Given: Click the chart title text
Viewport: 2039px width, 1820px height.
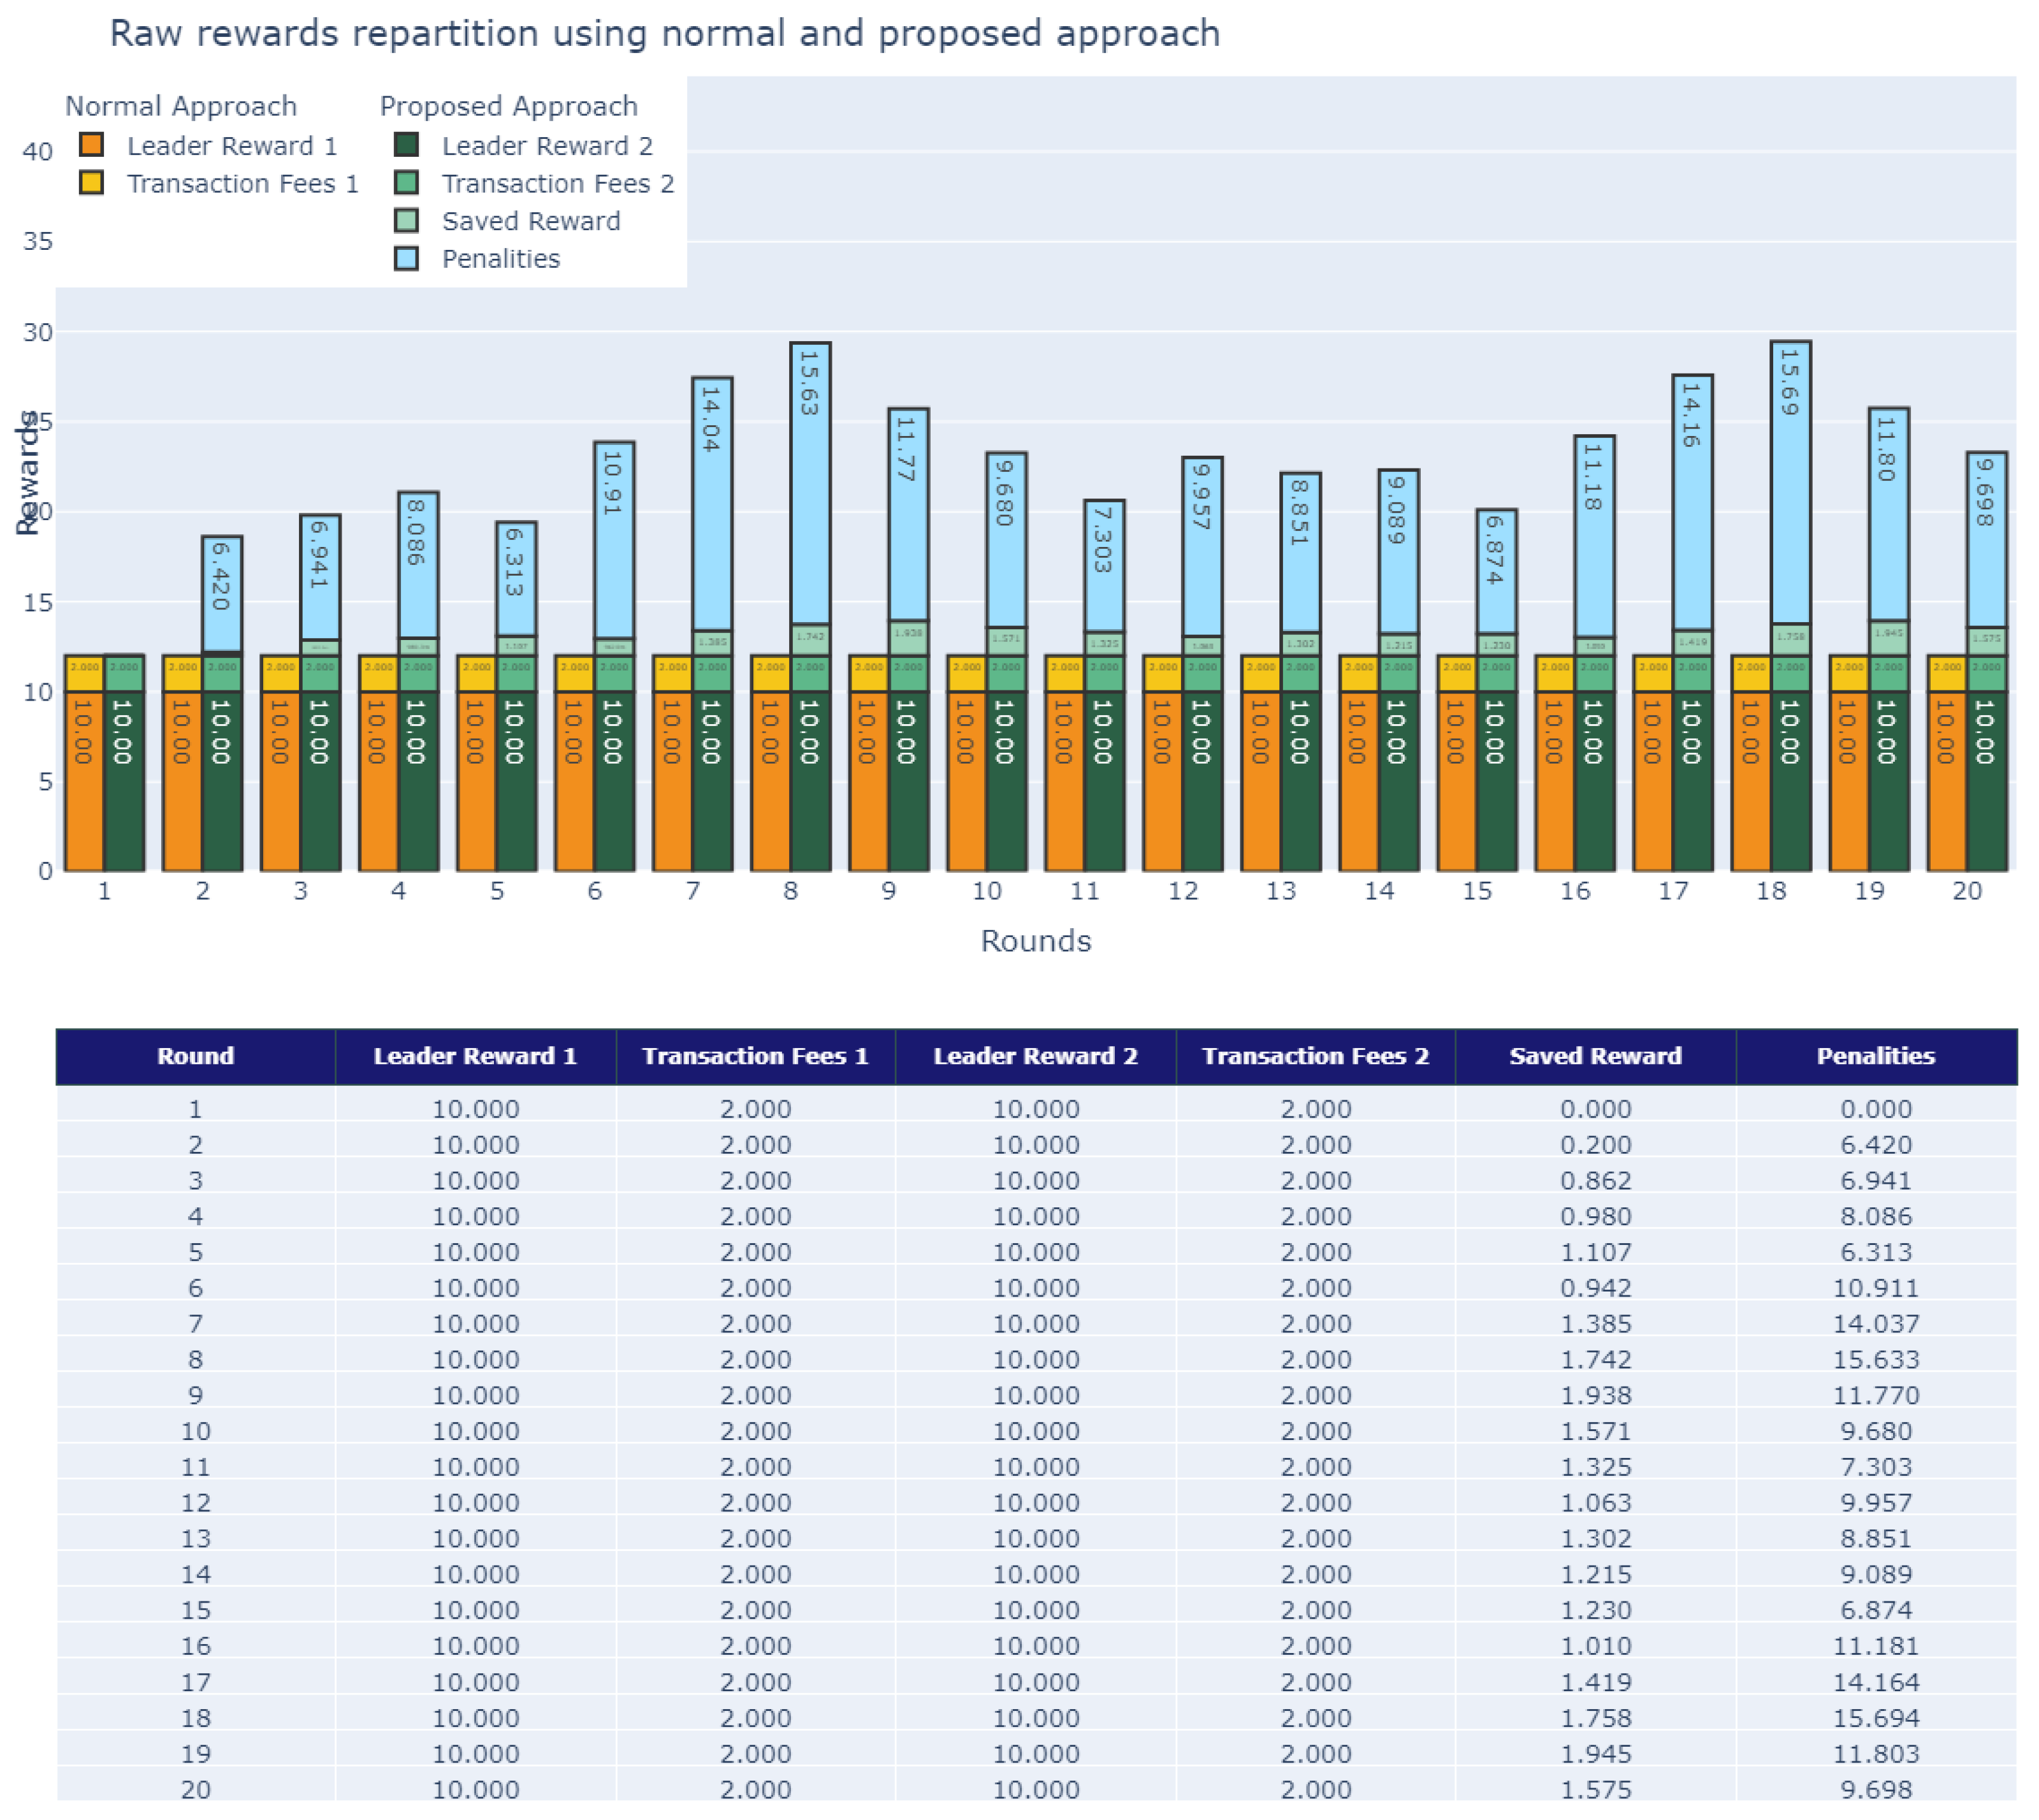Looking at the screenshot, I should pyautogui.click(x=664, y=34).
